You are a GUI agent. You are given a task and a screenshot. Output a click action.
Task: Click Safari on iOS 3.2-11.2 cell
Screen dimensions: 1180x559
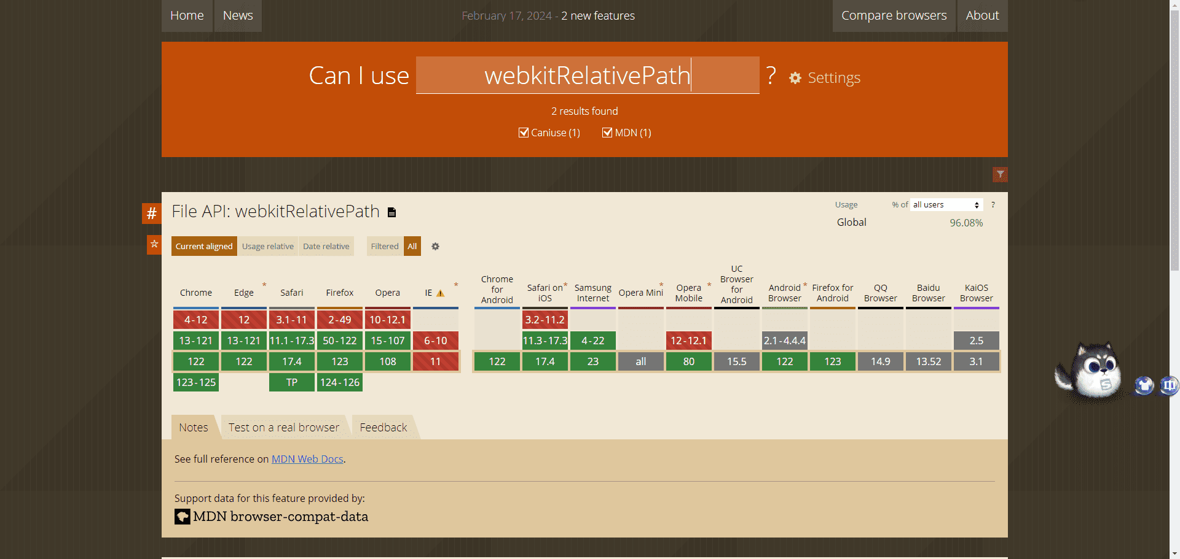(545, 320)
